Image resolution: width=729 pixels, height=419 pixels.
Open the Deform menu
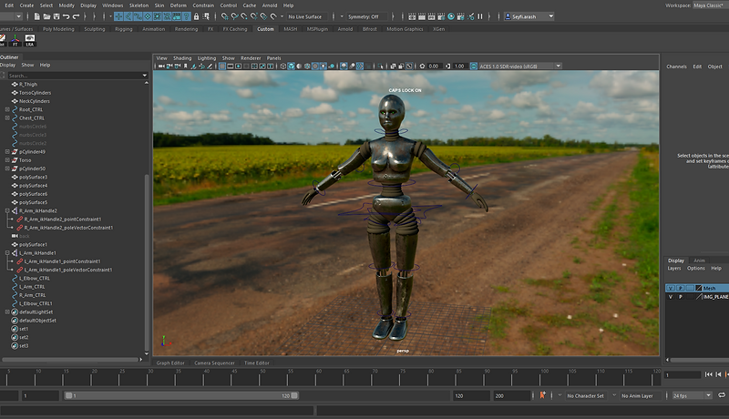coord(178,5)
